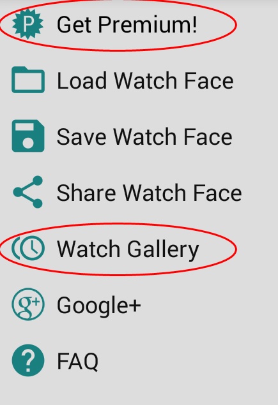Tap the Google+ circle icon
The height and width of the screenshot is (405, 278).
click(28, 304)
